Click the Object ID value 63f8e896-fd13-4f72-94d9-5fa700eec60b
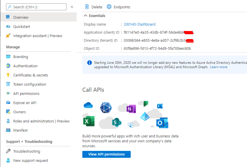This screenshot has width=247, height=167. click(157, 48)
